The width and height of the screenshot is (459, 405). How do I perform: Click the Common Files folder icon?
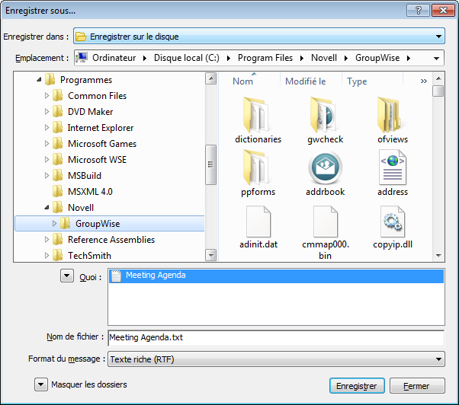[x=57, y=96]
